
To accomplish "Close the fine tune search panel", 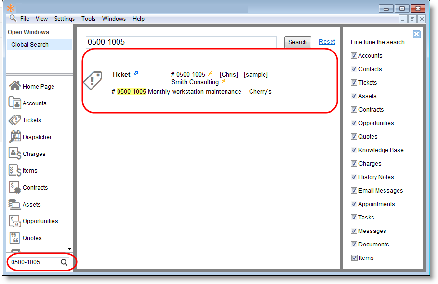I will click(x=417, y=34).
